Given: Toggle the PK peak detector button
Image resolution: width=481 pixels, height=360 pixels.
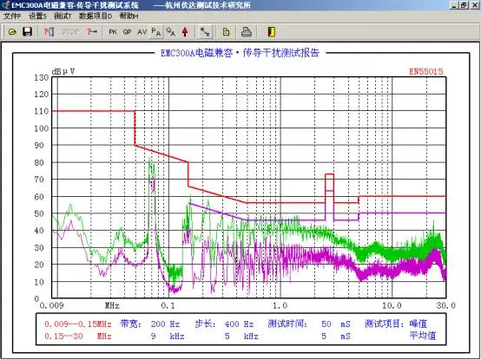Looking at the screenshot, I should [113, 31].
